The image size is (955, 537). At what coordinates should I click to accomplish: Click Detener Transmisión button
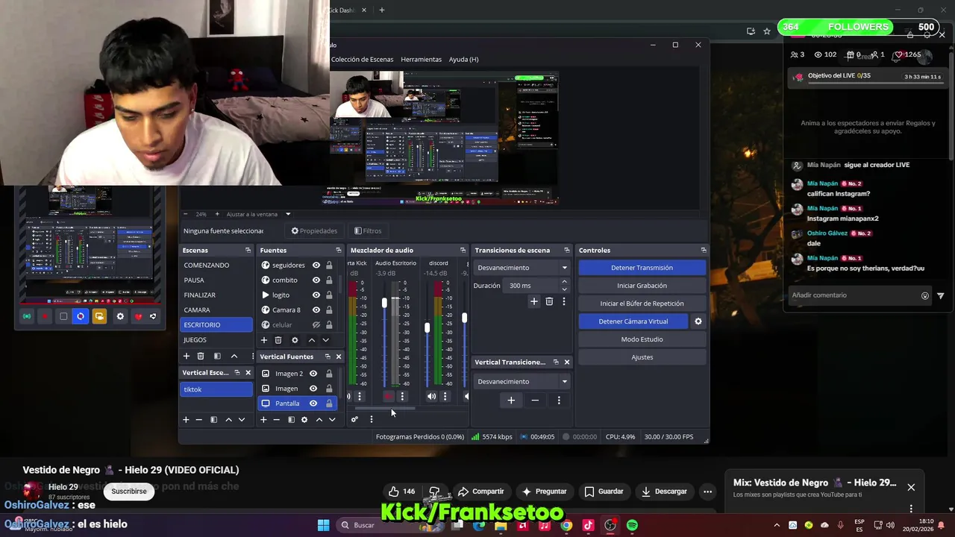coord(642,268)
